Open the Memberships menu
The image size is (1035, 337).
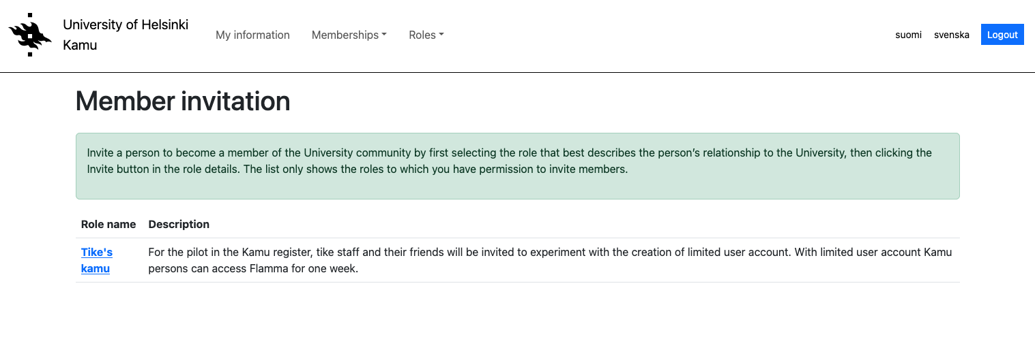(x=345, y=35)
